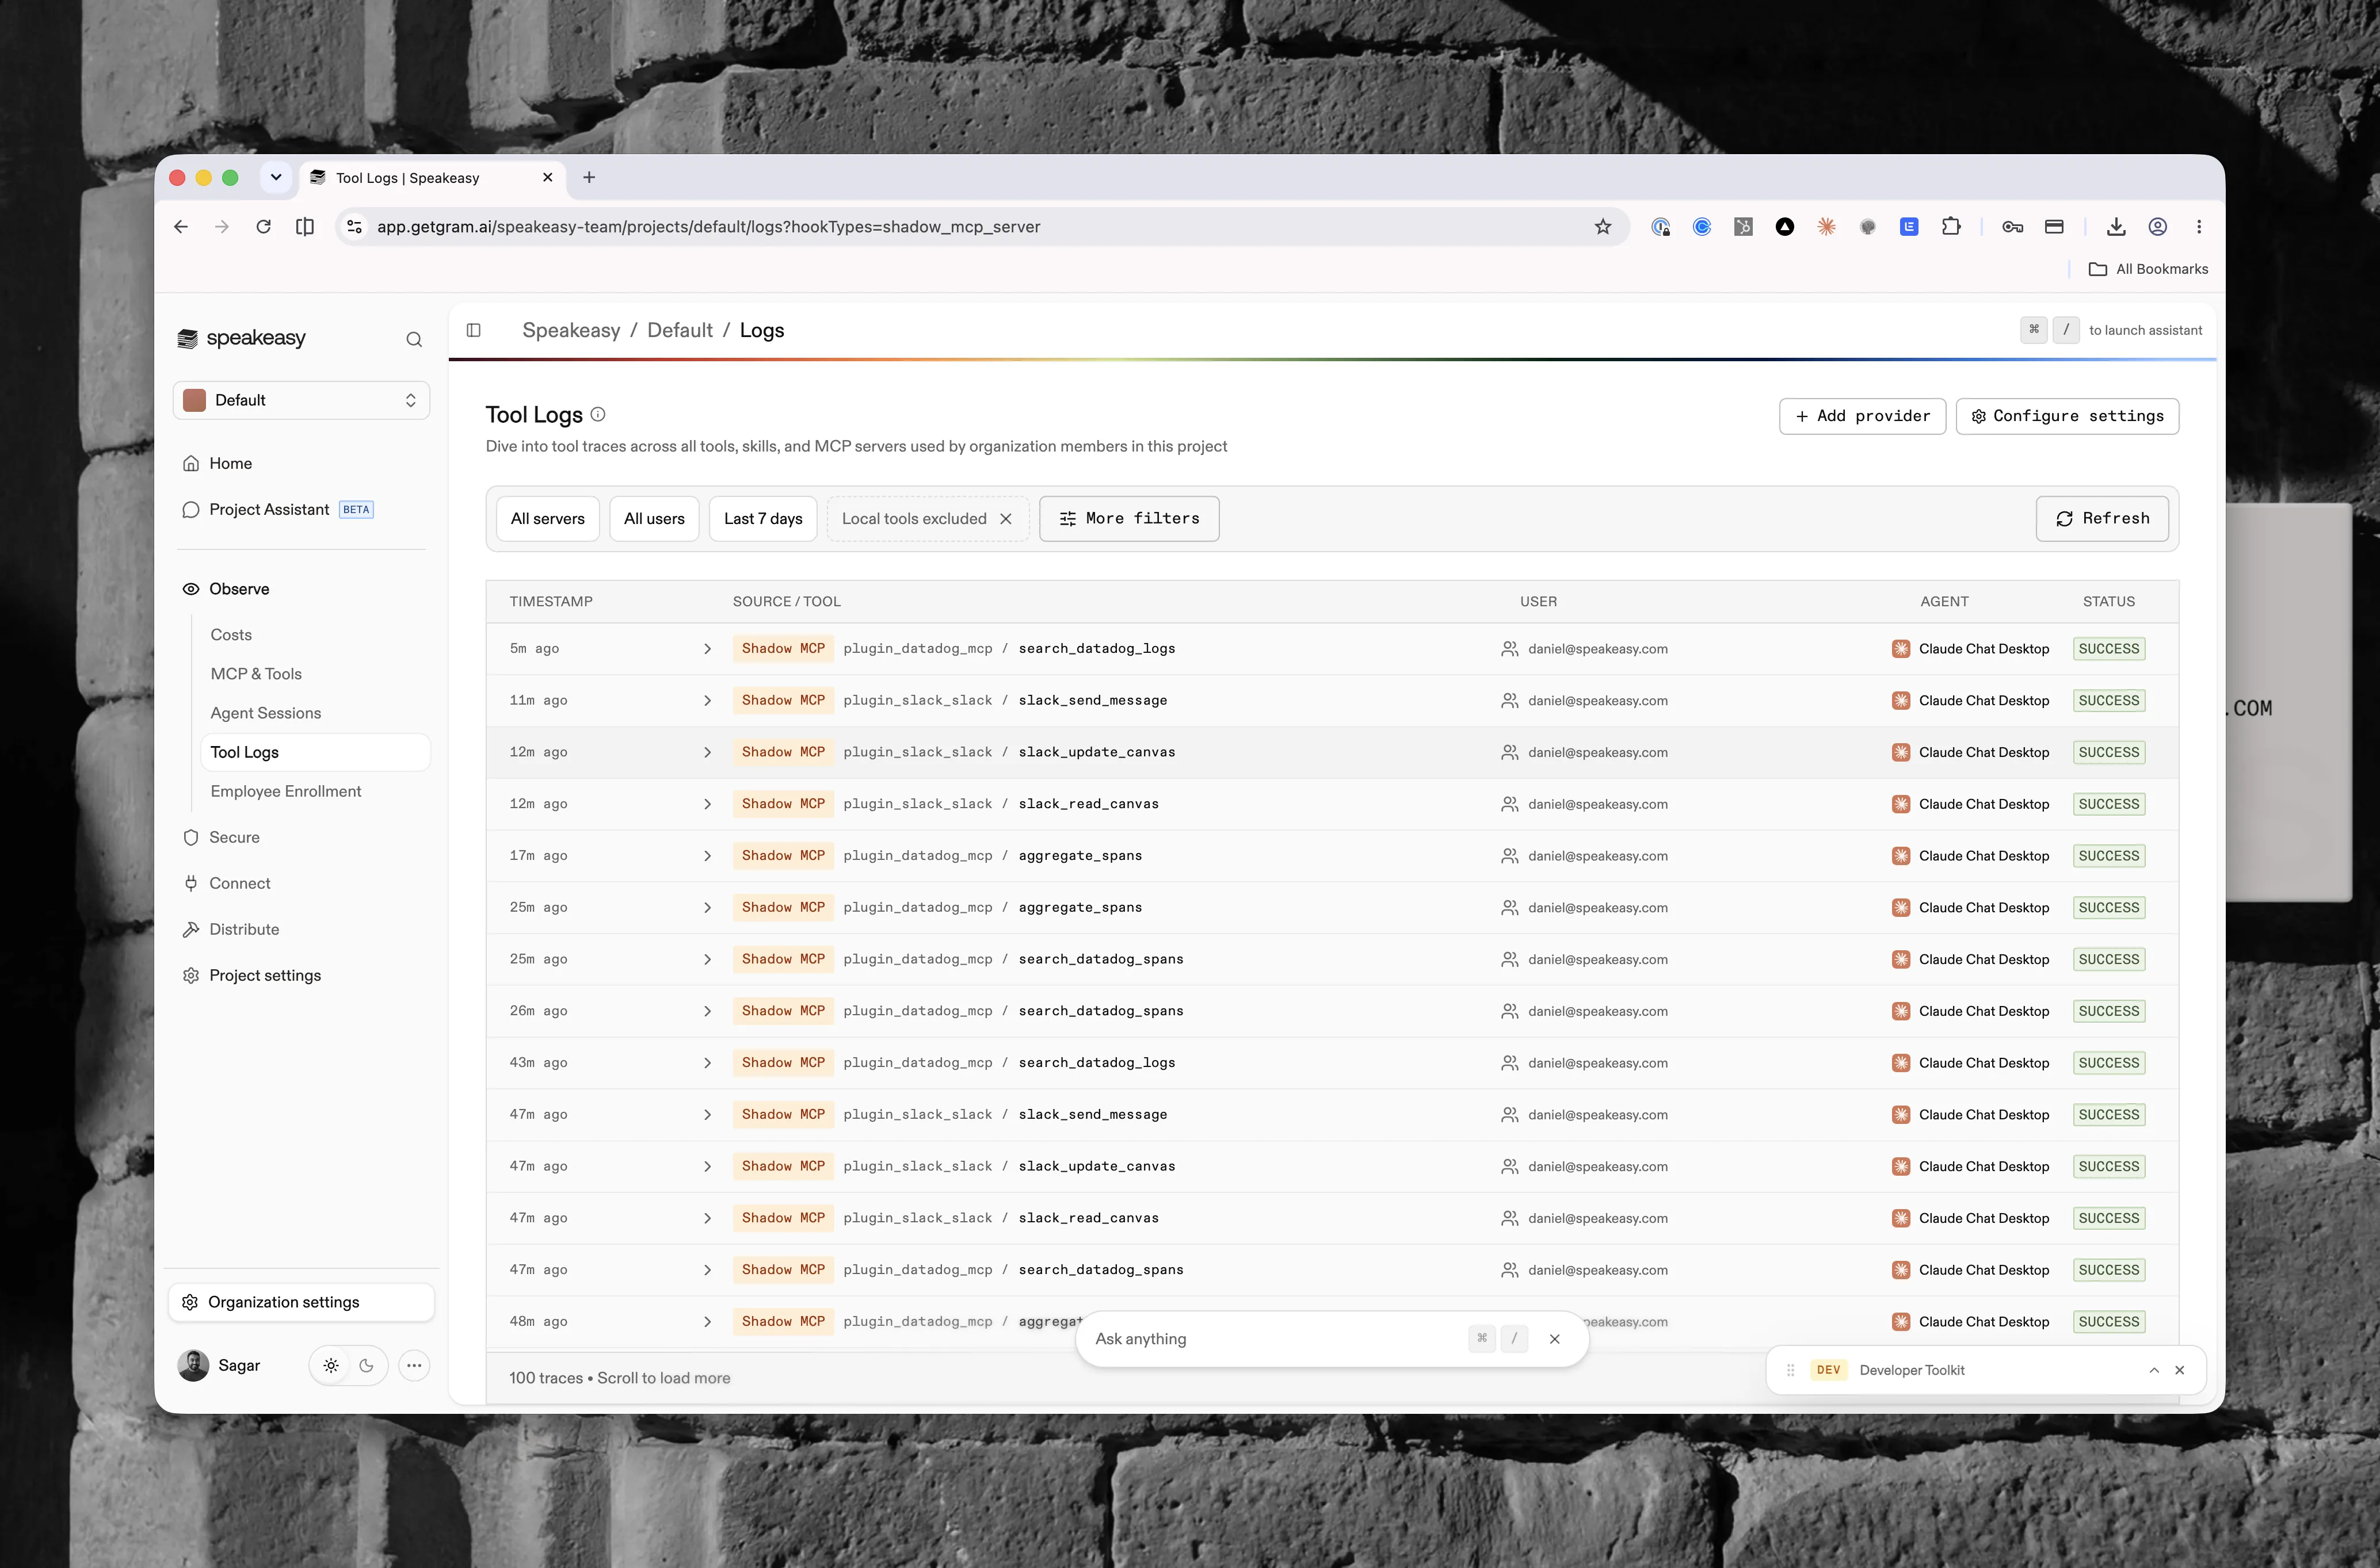This screenshot has height=1568, width=2380.
Task: Switch to light theme sun toggle
Action: coord(331,1365)
